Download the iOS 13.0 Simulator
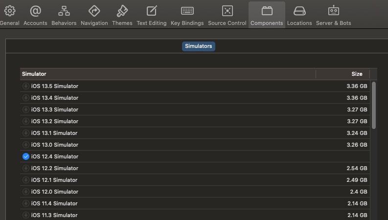The image size is (388, 220). click(26, 145)
